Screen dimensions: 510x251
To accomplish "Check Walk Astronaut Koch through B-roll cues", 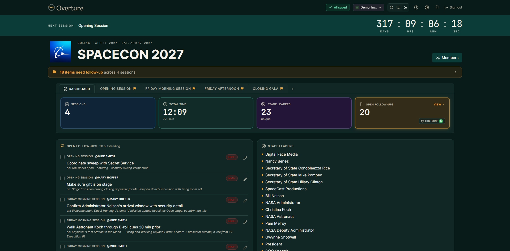I will [x=62, y=221].
